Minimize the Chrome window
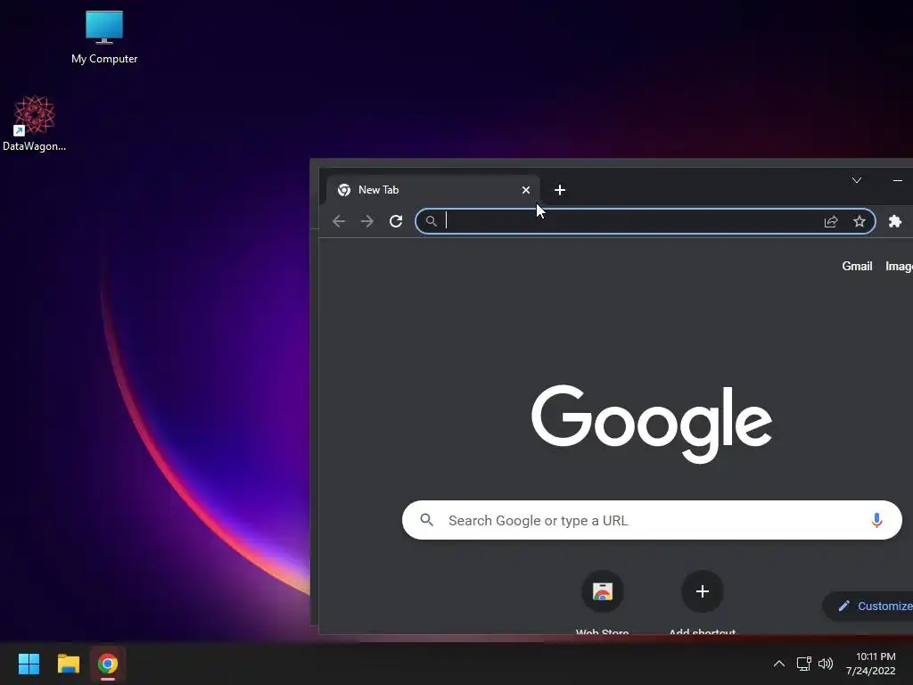Image resolution: width=913 pixels, height=685 pixels. pyautogui.click(x=897, y=180)
